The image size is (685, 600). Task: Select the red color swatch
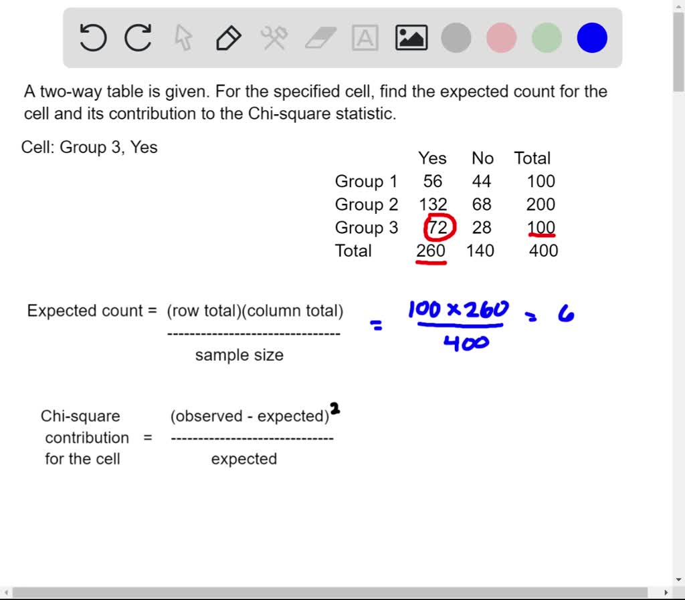click(x=501, y=37)
